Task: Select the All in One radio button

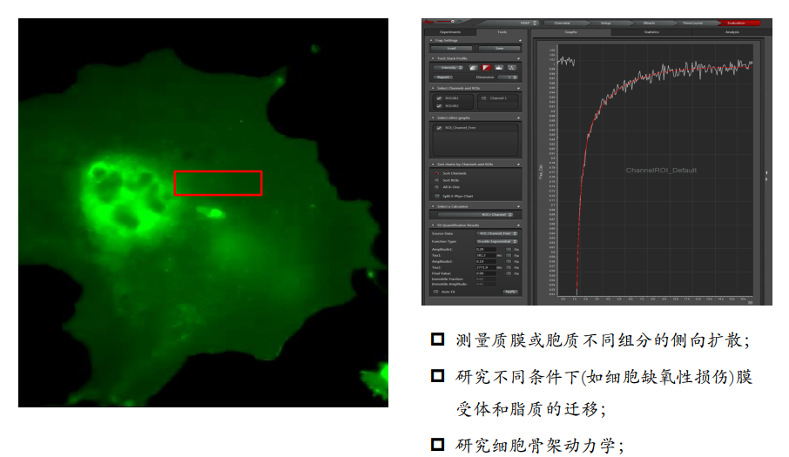Action: coord(436,187)
